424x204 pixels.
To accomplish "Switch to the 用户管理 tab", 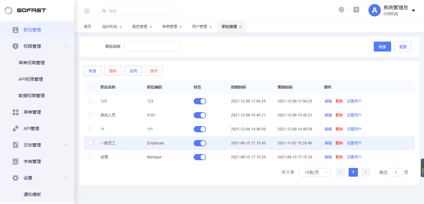I will tap(199, 27).
